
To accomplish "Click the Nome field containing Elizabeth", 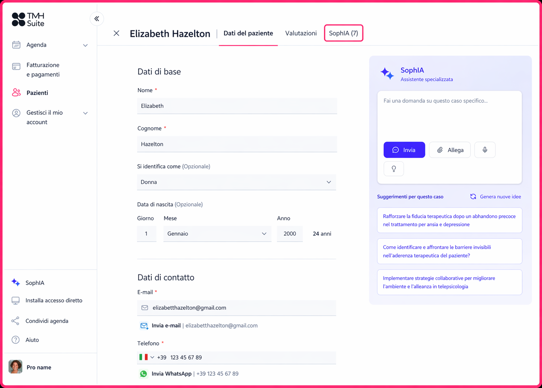I will coord(237,106).
